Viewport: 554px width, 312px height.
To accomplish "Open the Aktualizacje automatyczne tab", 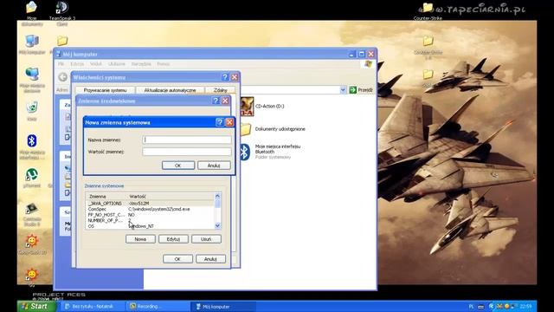I will pyautogui.click(x=170, y=90).
